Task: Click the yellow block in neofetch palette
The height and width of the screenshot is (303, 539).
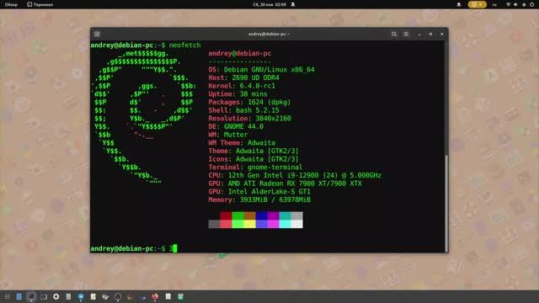Action: pyautogui.click(x=249, y=224)
